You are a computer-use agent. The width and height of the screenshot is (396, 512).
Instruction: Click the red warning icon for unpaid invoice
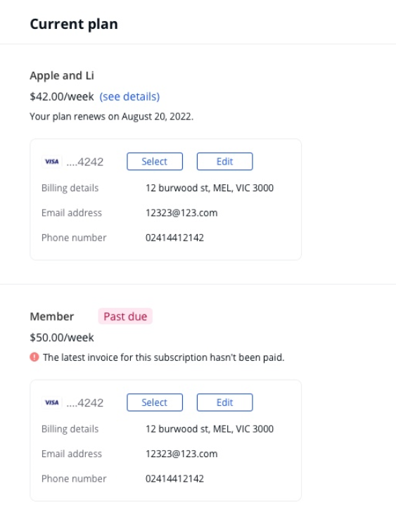[x=34, y=357]
